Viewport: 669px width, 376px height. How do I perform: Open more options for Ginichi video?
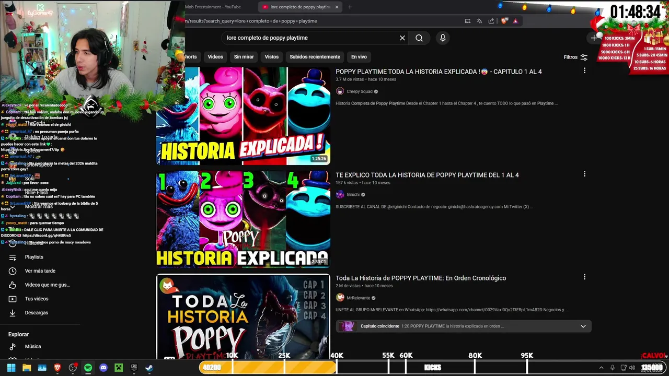coord(584,174)
